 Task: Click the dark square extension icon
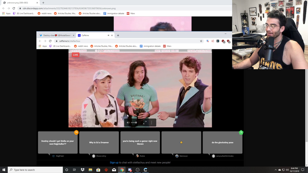(218, 41)
